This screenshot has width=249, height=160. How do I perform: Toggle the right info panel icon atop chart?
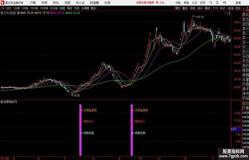point(229,13)
